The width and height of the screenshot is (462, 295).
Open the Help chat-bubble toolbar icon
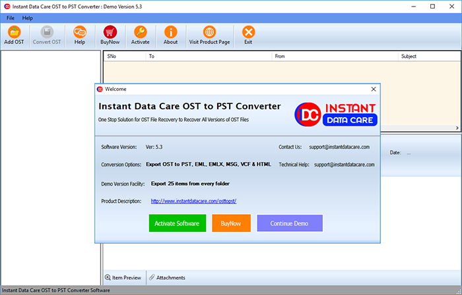(80, 32)
